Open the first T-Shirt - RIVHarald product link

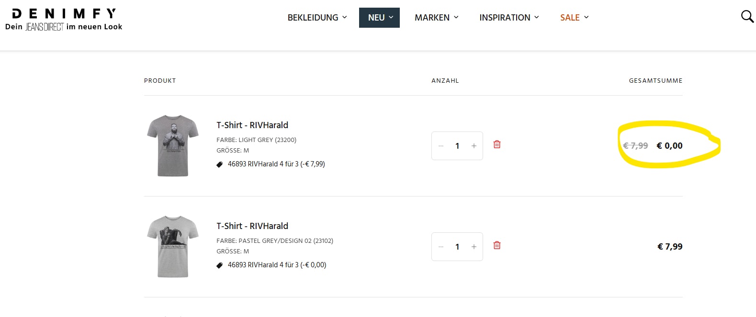point(252,125)
